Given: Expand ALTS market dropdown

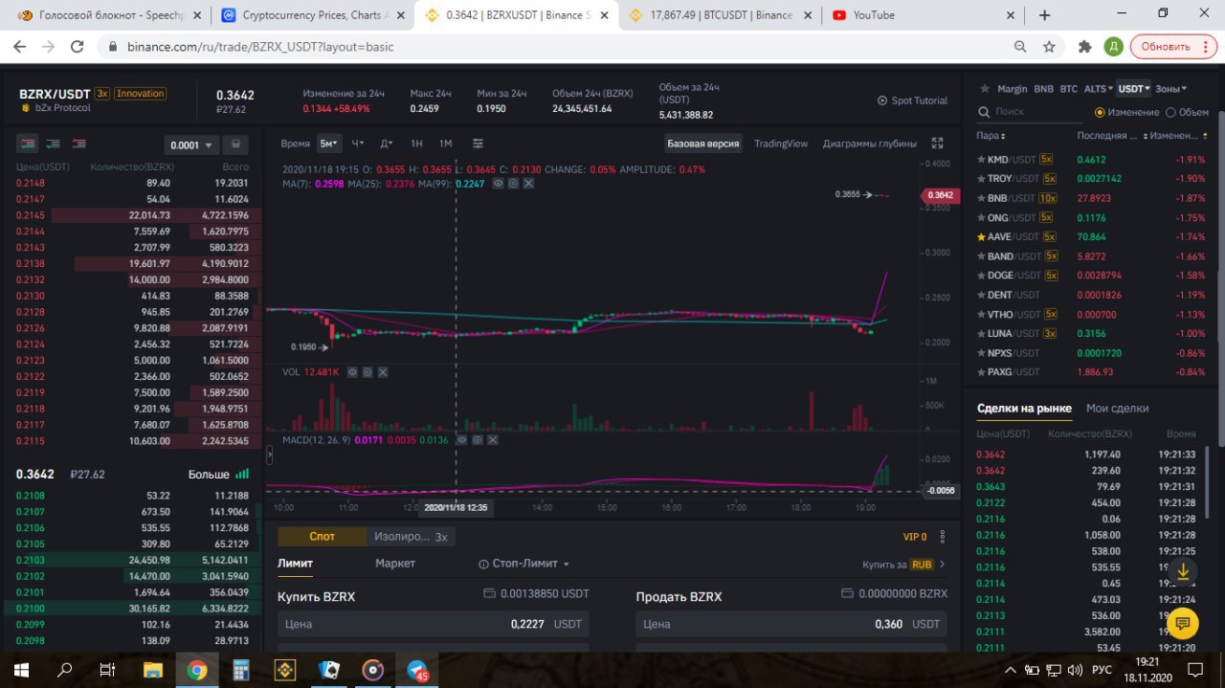Looking at the screenshot, I should click(x=1098, y=88).
